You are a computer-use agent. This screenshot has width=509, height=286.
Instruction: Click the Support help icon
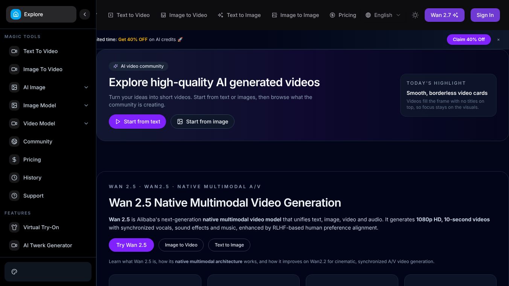tap(14, 196)
